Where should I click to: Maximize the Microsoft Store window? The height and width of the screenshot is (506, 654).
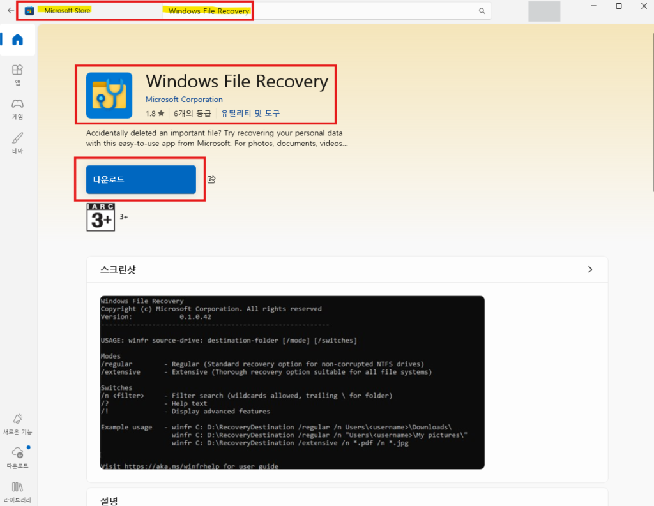[x=619, y=6]
